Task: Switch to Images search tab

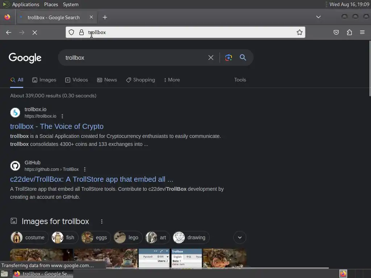Action: (x=44, y=80)
